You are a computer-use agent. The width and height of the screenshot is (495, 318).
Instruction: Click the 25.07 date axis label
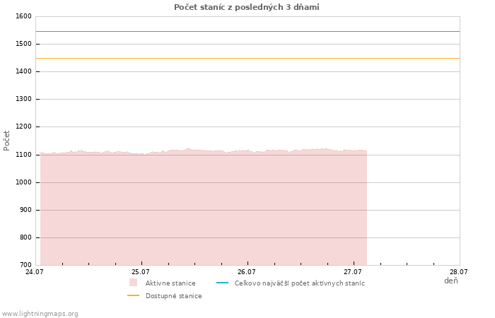pos(141,272)
